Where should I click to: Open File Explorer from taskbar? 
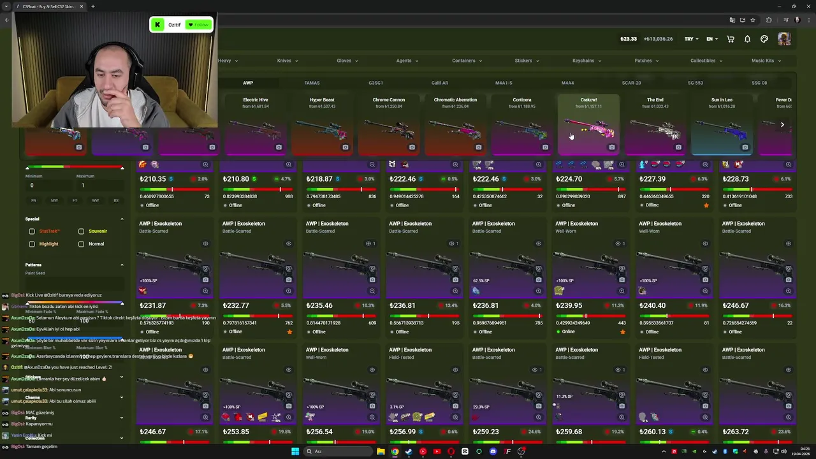tap(381, 451)
